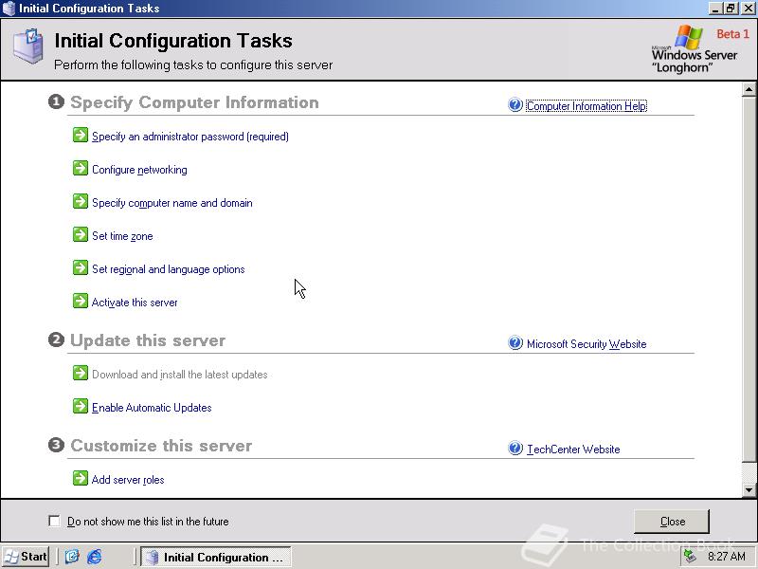
Task: Click help icon beside Computer Information Help
Action: point(515,104)
